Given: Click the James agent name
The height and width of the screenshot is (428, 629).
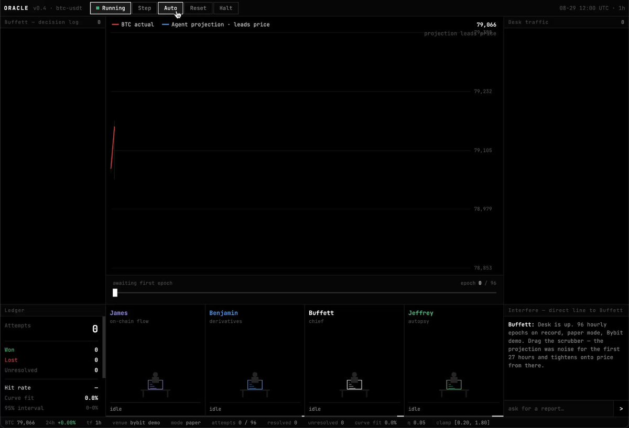Looking at the screenshot, I should [118, 313].
